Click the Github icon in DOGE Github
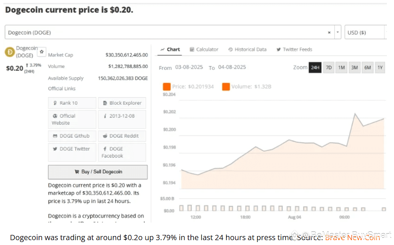Viewport: 394px width, 245px height. point(55,136)
